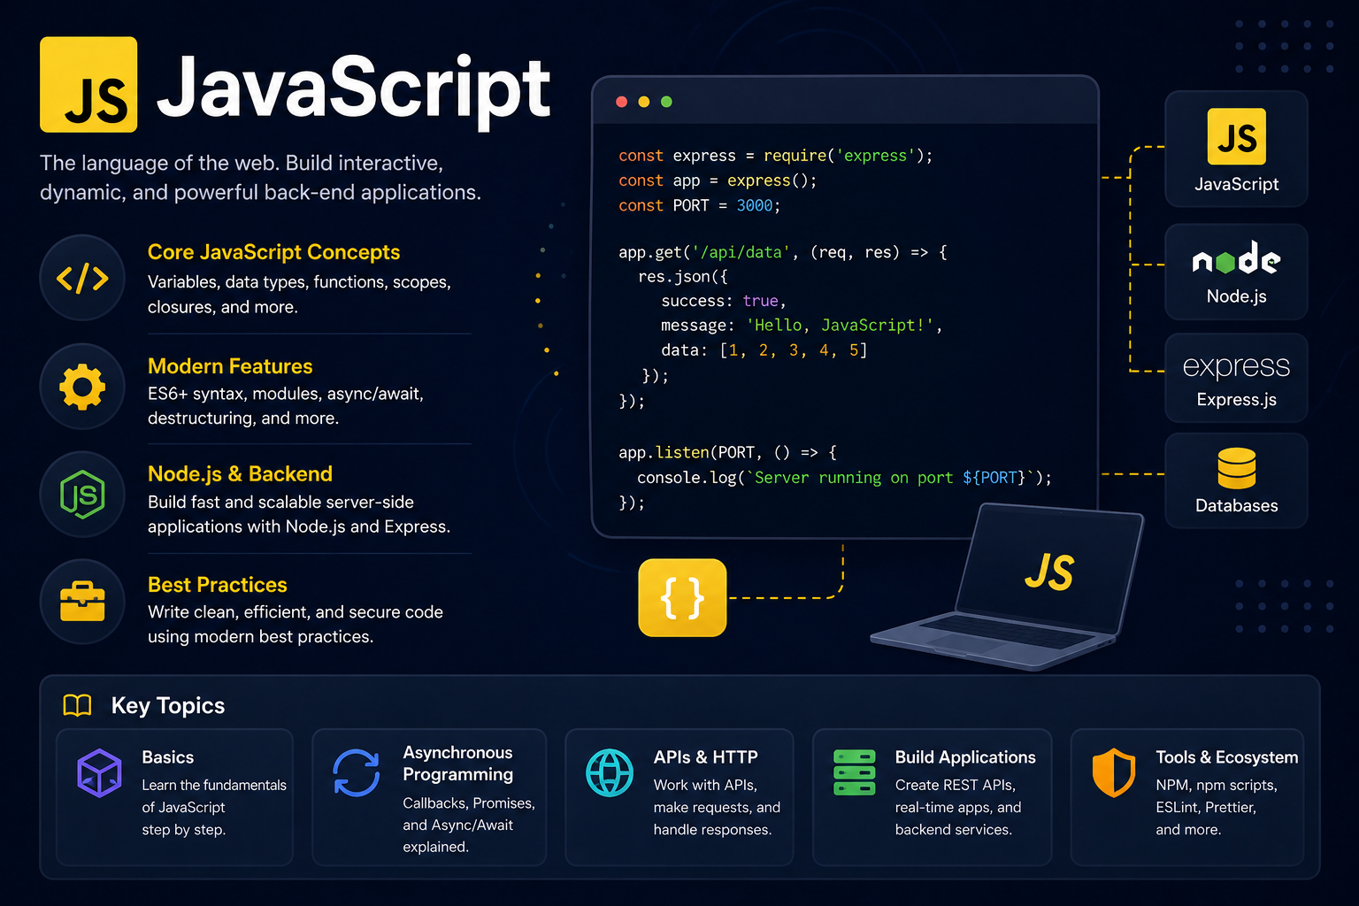Click "NPM, npm scripts," description text
This screenshot has width=1359, height=906.
click(1217, 785)
